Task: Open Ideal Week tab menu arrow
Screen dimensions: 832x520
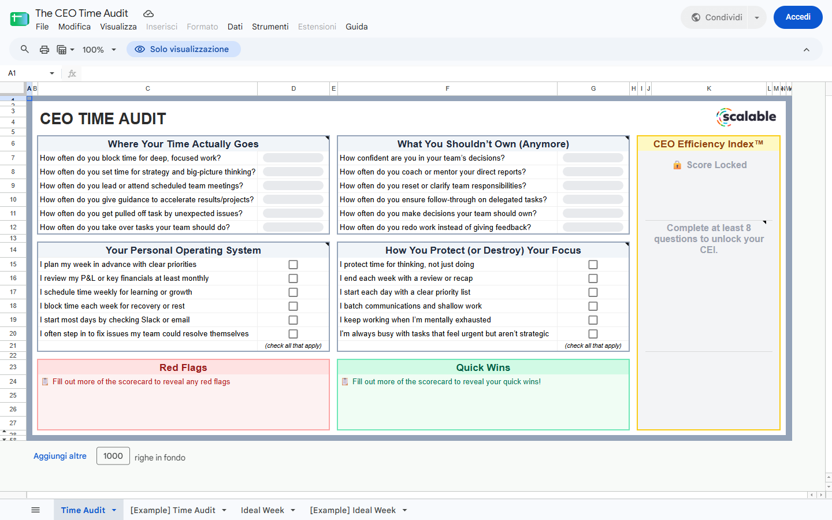Action: 293,510
